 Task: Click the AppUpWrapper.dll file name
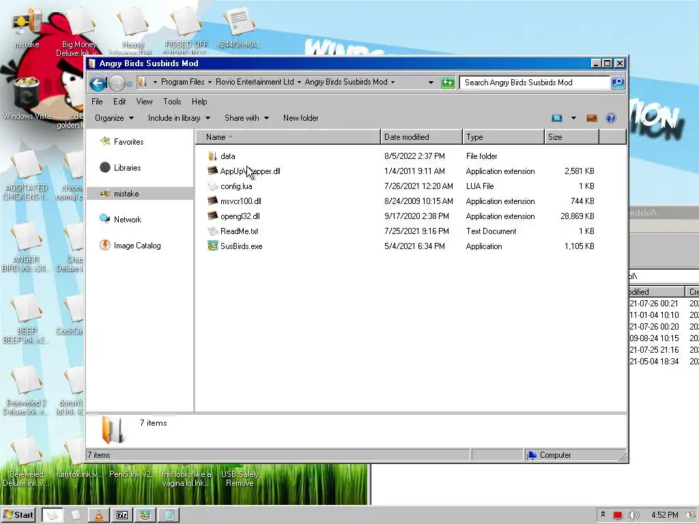(x=250, y=171)
